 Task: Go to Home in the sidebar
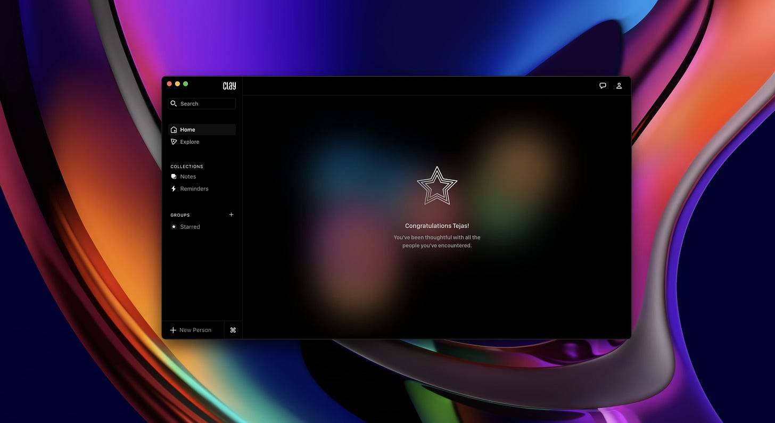[x=202, y=129]
